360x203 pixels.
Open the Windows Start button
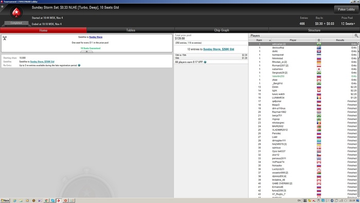(x=5, y=200)
